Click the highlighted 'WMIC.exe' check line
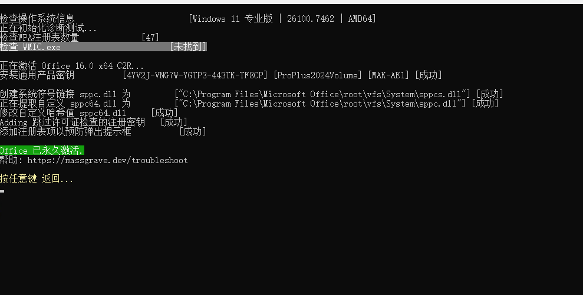The width and height of the screenshot is (583, 295). point(103,47)
